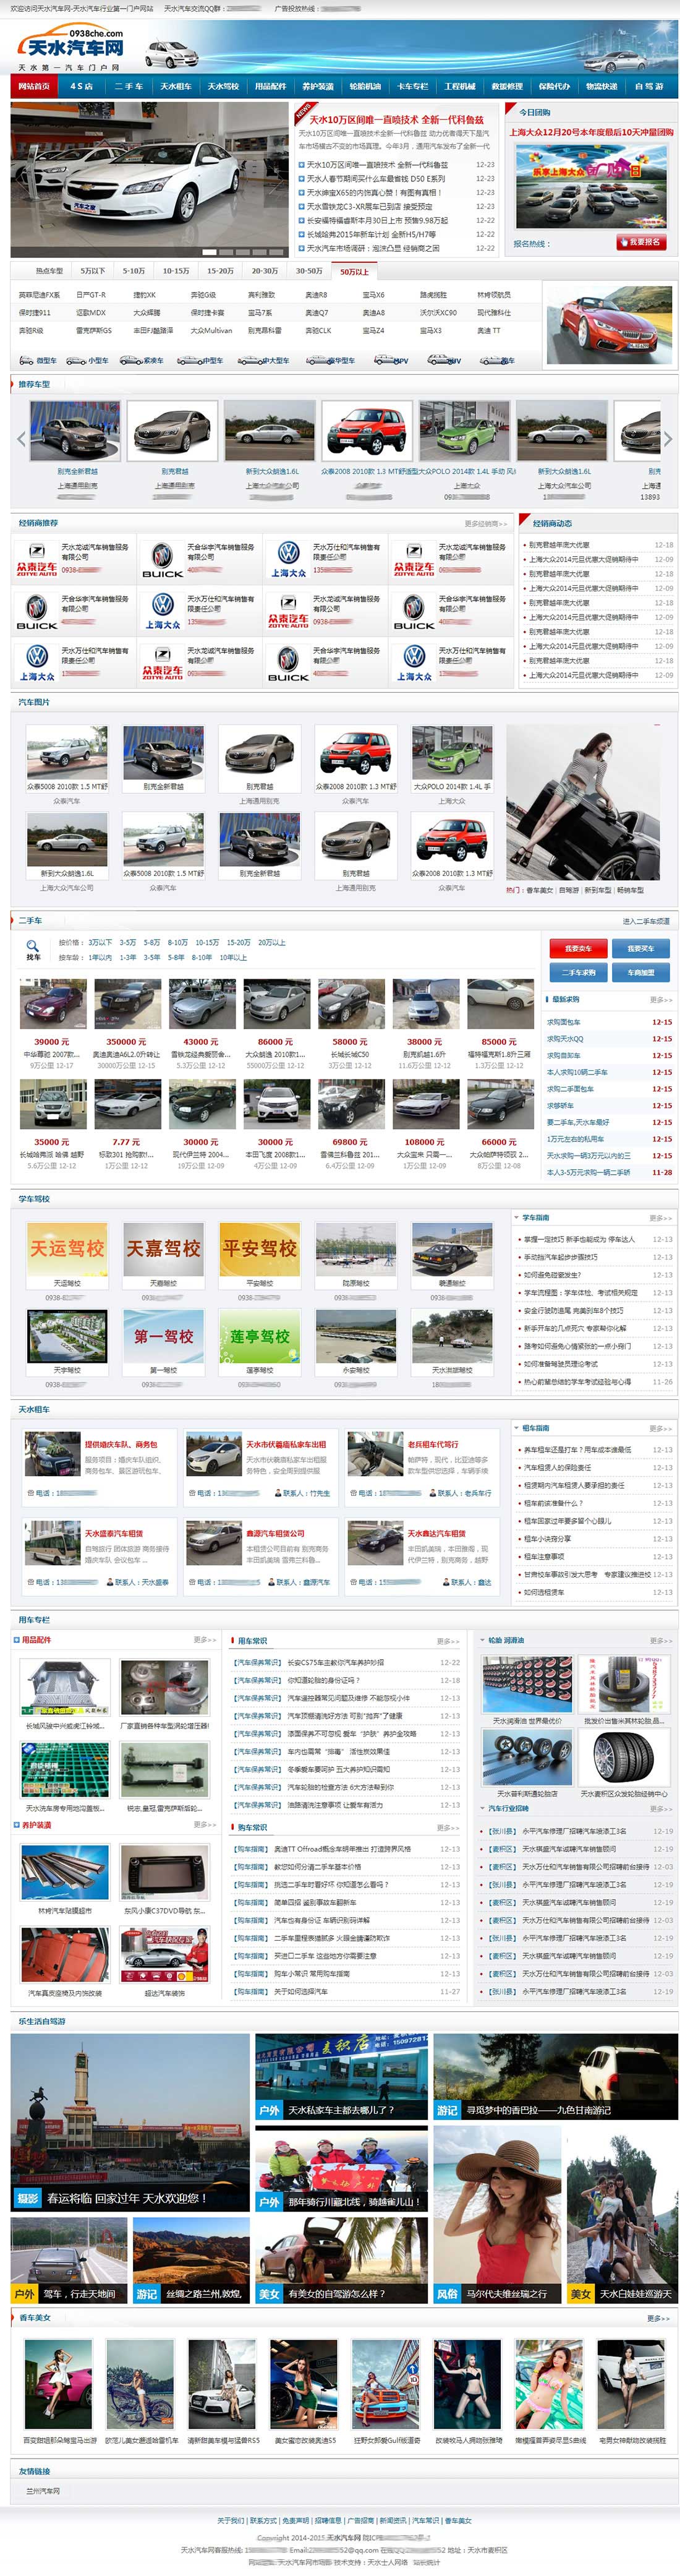Open 天水私家车主都去哪儿了 feature

(x=342, y=2077)
